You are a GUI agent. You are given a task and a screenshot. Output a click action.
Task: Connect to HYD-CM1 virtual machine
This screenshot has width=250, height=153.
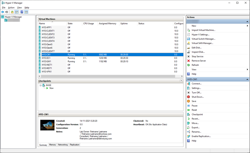point(197,84)
